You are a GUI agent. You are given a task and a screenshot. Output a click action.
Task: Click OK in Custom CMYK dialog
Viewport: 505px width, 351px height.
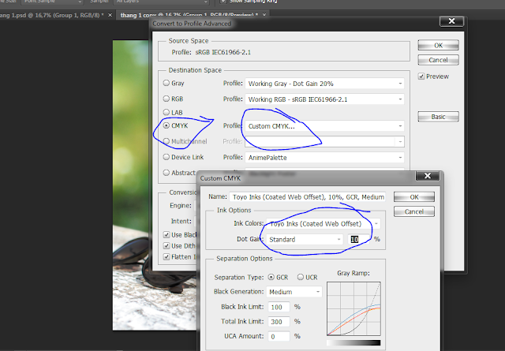tap(414, 197)
